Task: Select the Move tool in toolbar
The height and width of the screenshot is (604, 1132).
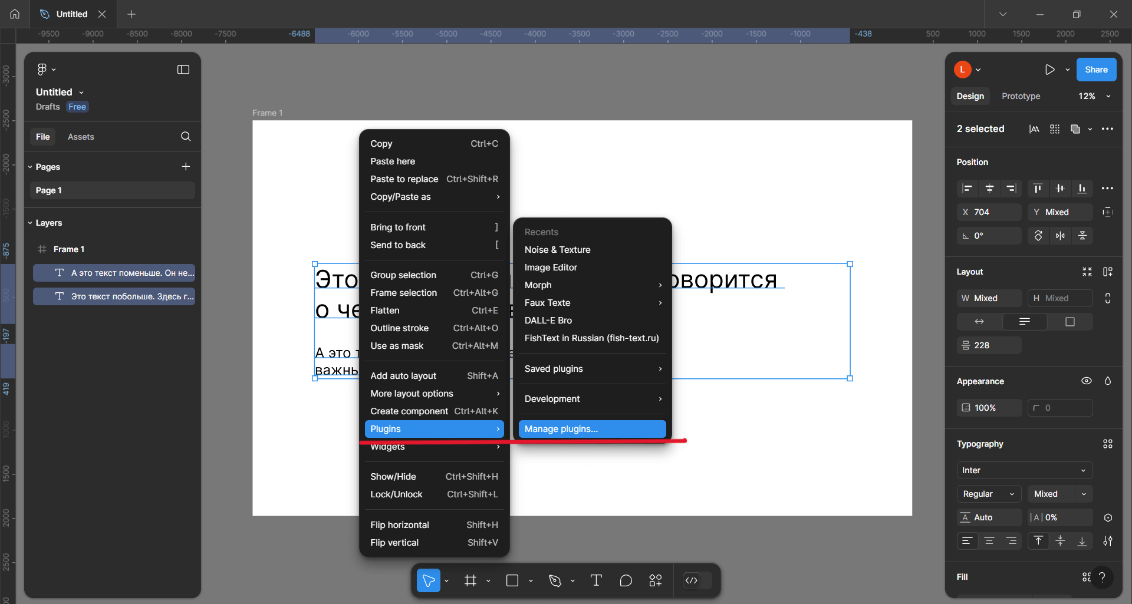Action: click(429, 581)
